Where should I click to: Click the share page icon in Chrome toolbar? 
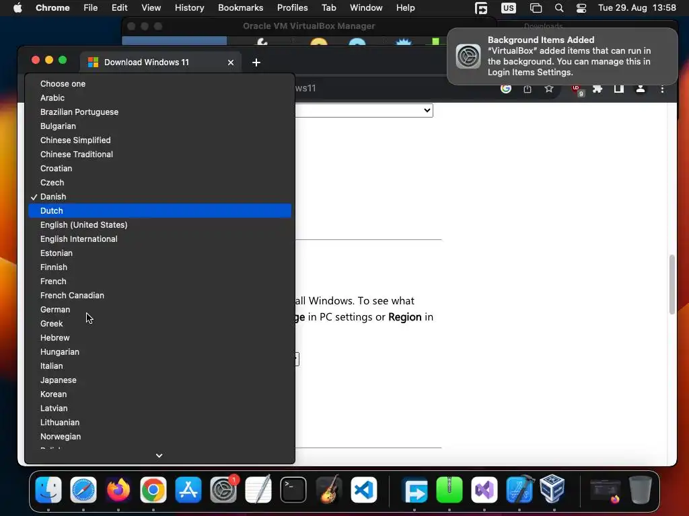[x=528, y=89]
